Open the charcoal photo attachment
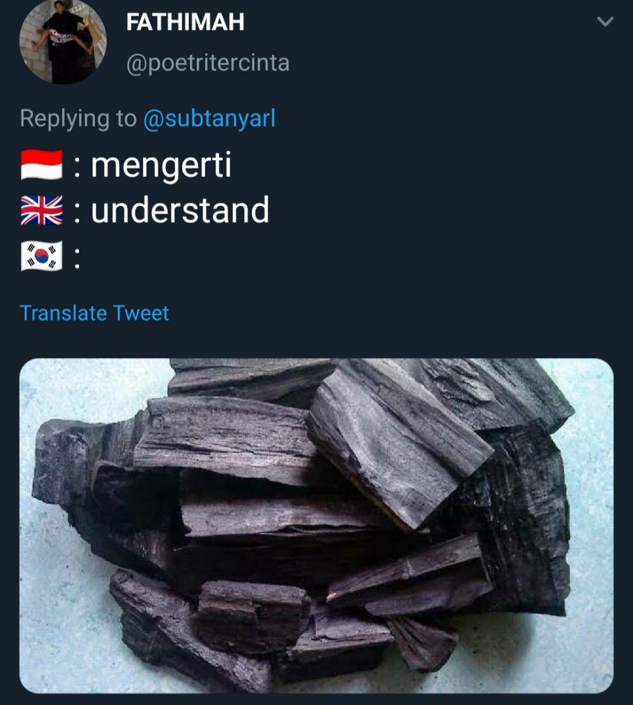633x705 pixels. point(316,526)
